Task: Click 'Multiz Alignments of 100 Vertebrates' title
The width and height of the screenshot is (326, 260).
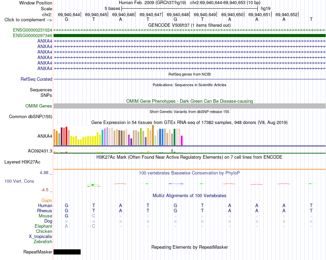Action: click(189, 196)
